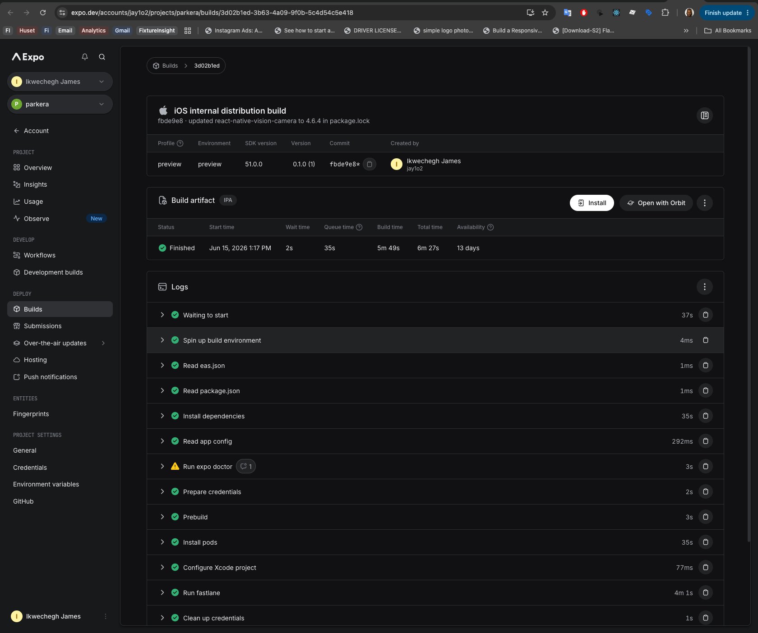This screenshot has width=758, height=633.
Task: Copy the Spin up build environment log
Action: point(706,340)
